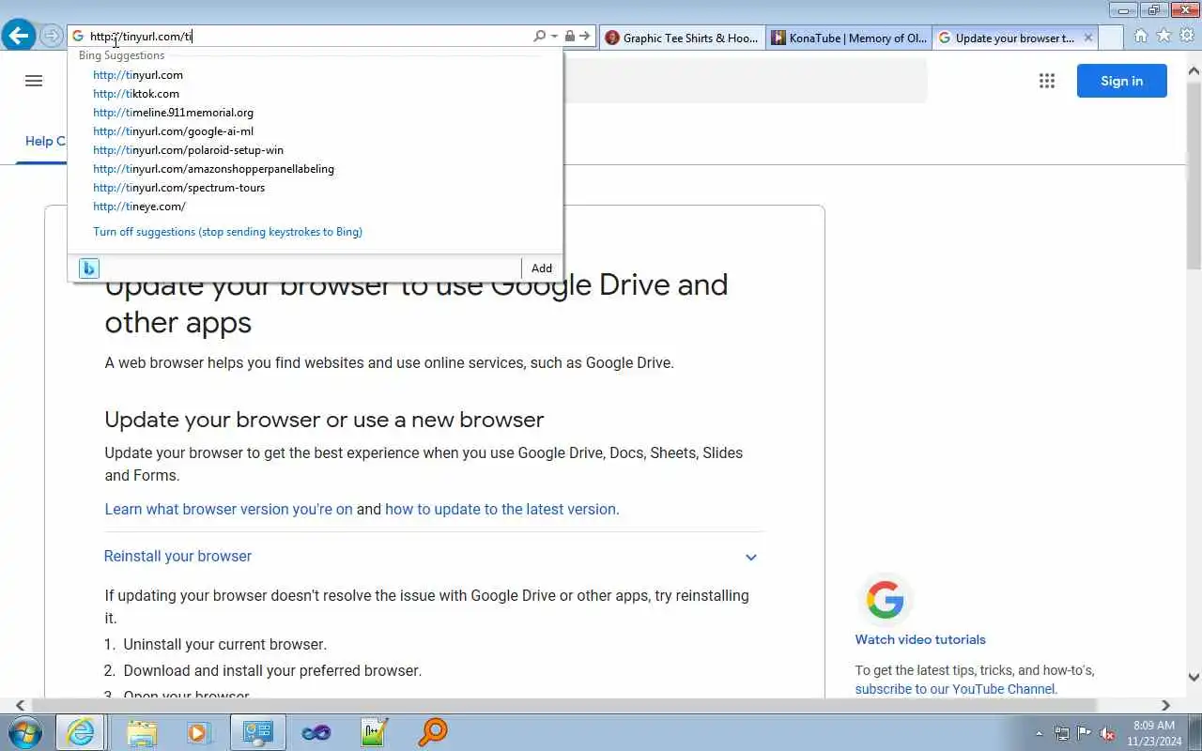This screenshot has height=751, width=1202.
Task: Click Internet Explorer taskbar icon
Action: [81, 732]
